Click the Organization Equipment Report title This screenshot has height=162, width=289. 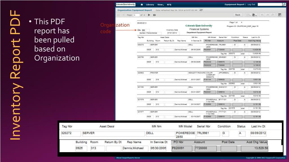pyautogui.click(x=135, y=10)
